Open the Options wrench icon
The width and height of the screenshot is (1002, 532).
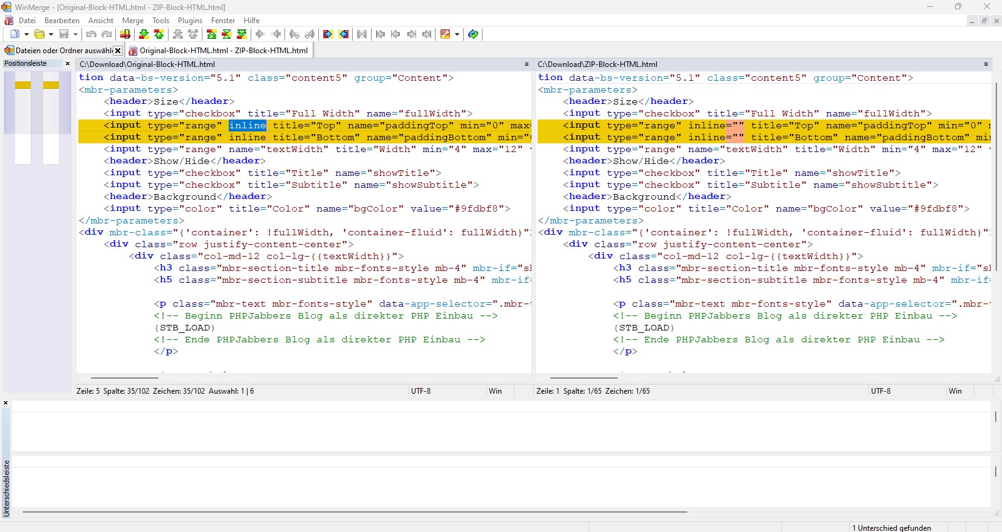point(445,34)
